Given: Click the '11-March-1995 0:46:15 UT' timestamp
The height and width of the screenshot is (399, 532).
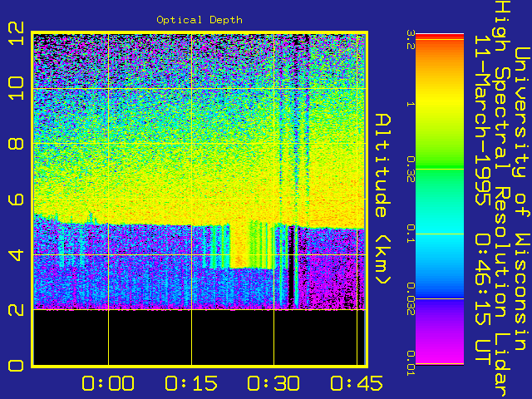Looking at the screenshot, I should click(482, 199).
